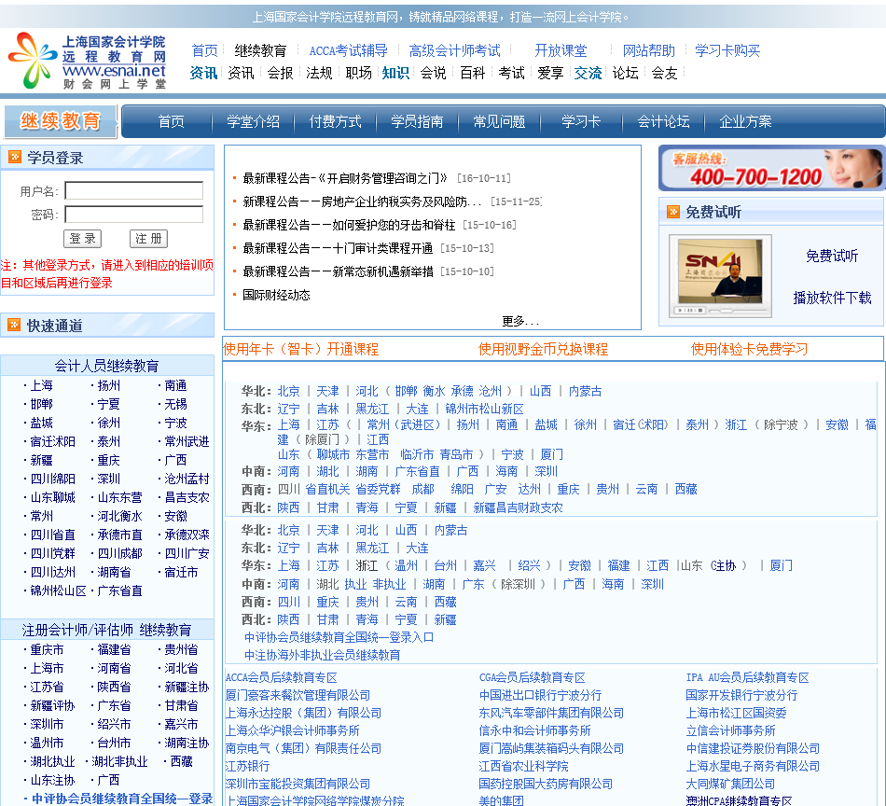This screenshot has height=806, width=886.
Task: Select 湖北非执业 in the sidebar list
Action: pos(119,761)
